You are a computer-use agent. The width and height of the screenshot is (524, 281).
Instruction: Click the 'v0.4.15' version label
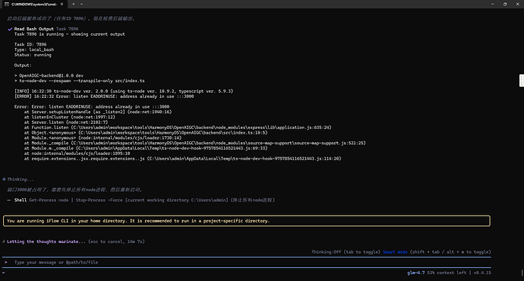[482, 273]
